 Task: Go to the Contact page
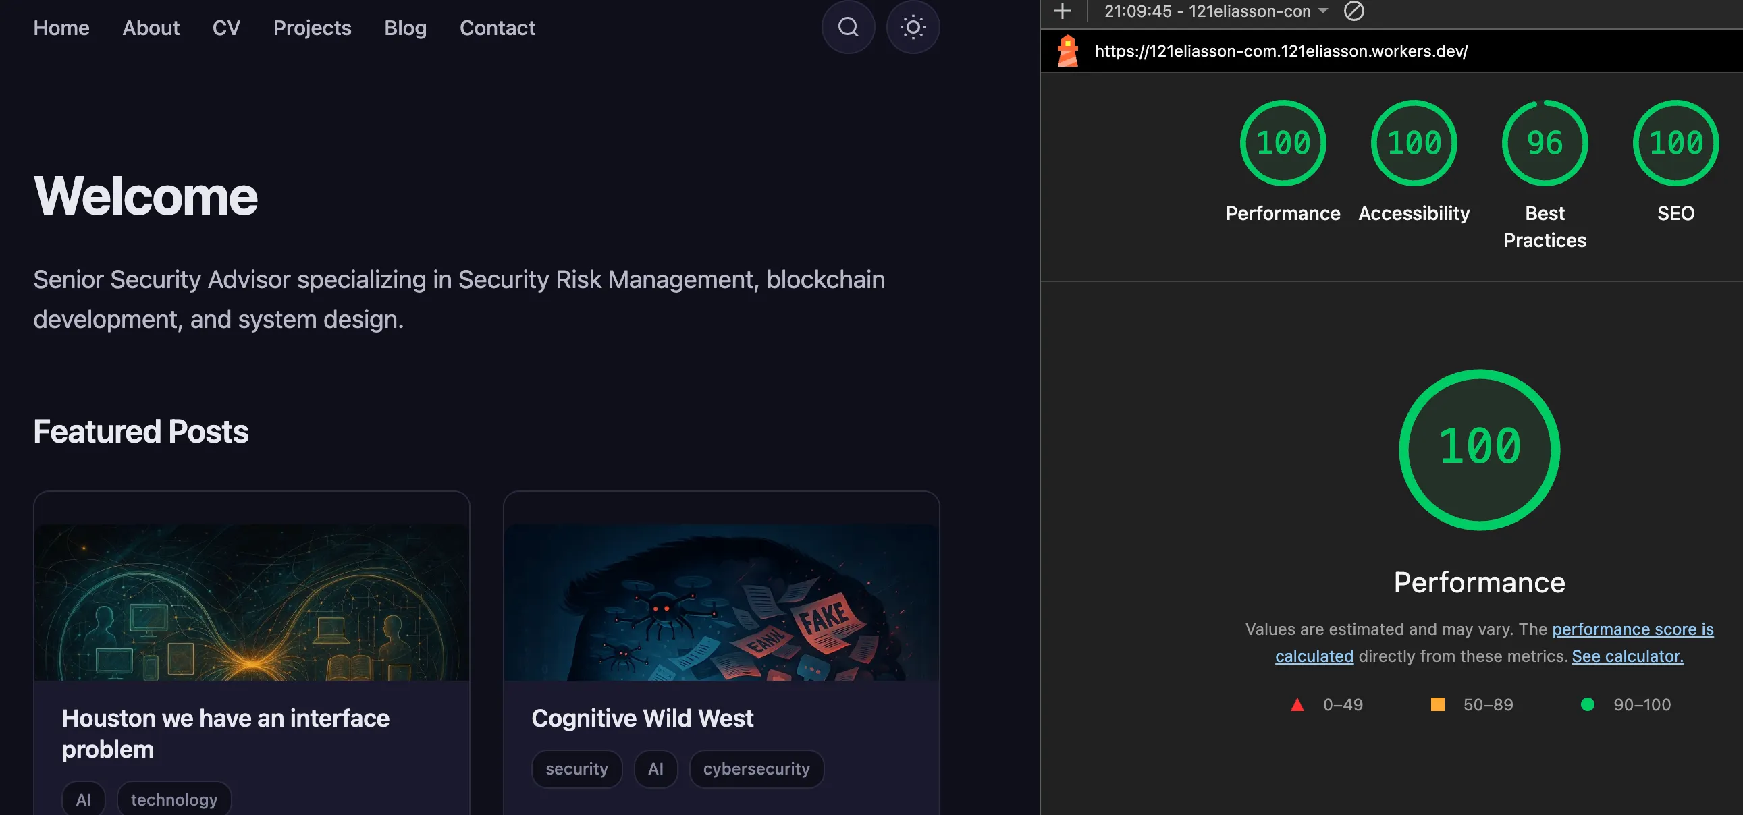[498, 28]
